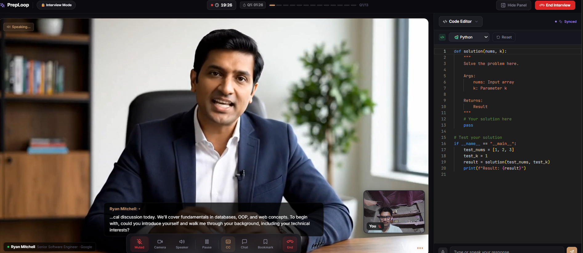Bookmark this moment in the interview

click(265, 244)
